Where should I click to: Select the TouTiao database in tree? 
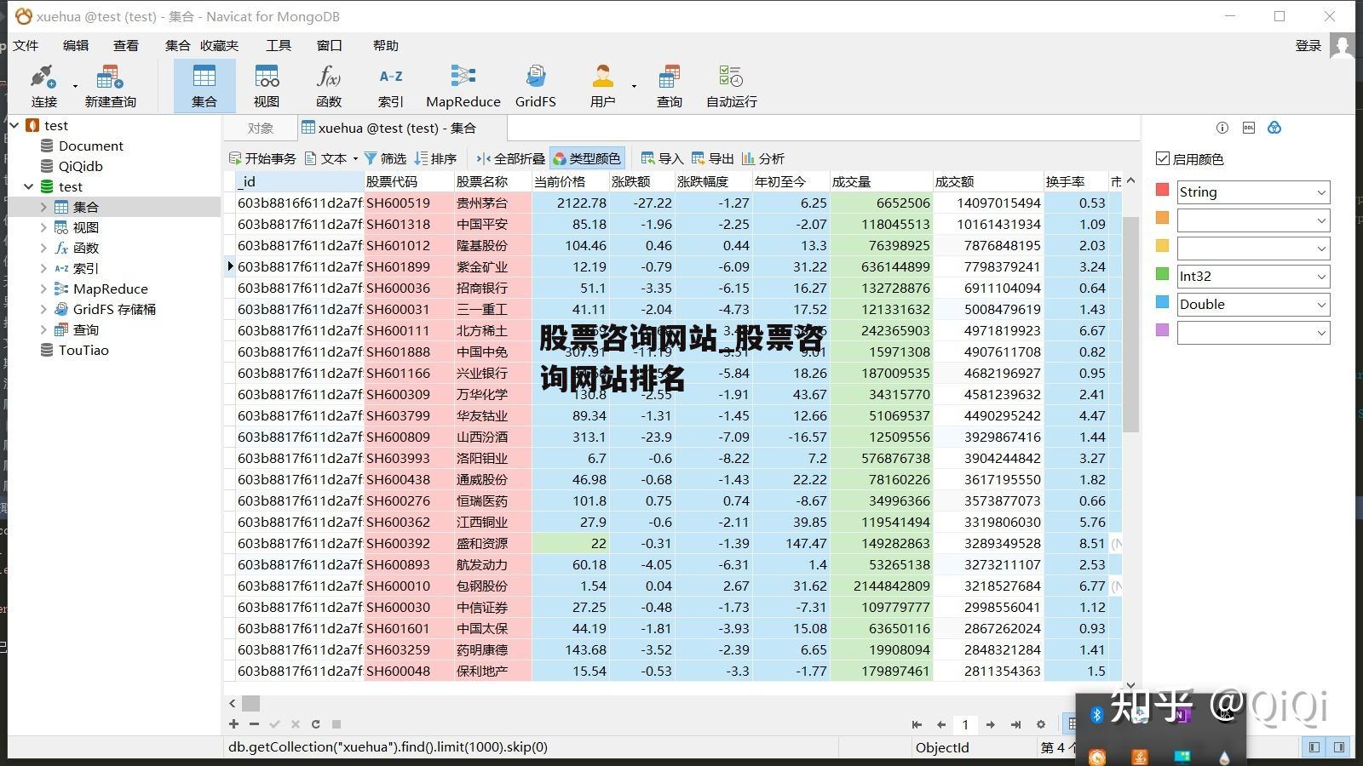[x=83, y=350]
